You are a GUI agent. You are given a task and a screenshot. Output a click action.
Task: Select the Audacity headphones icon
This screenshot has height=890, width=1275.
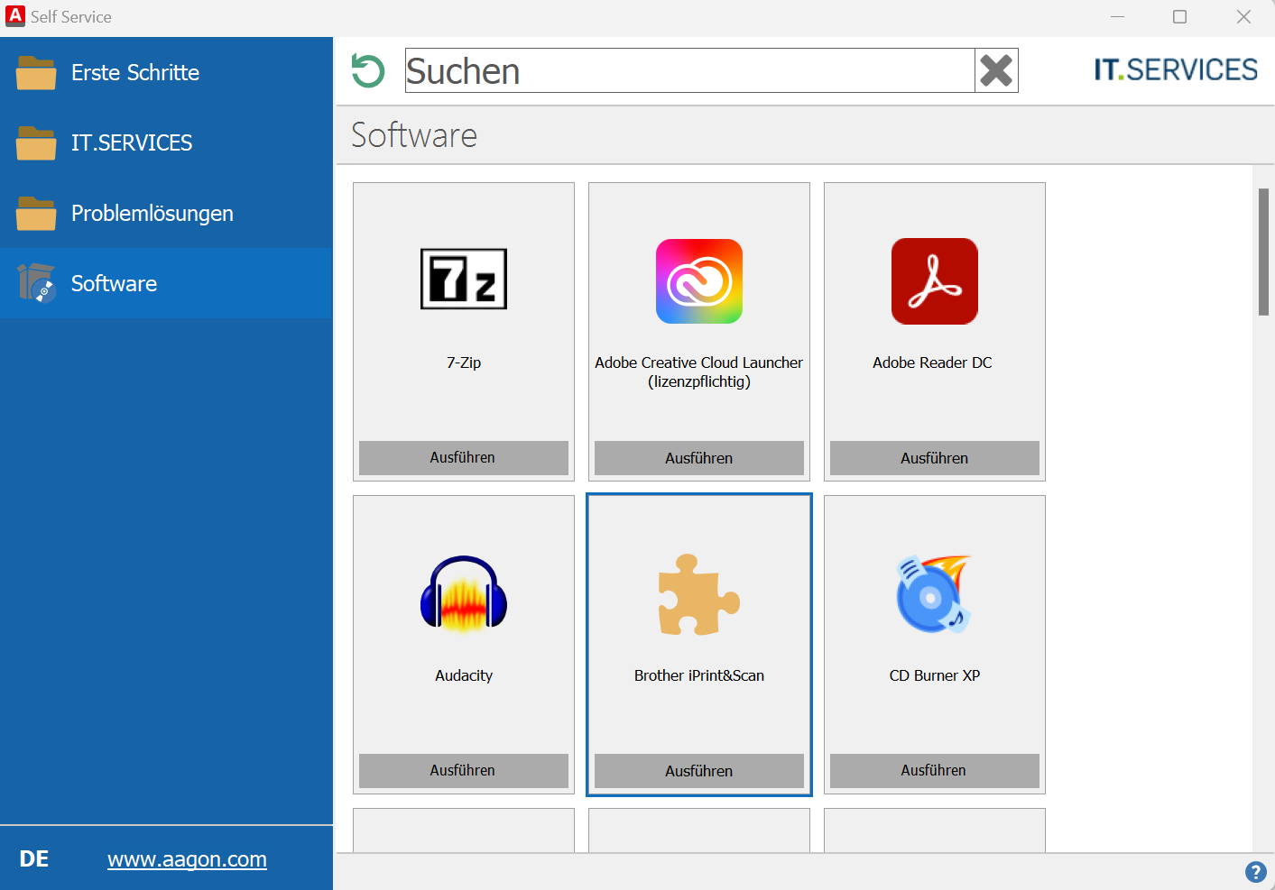click(x=463, y=593)
